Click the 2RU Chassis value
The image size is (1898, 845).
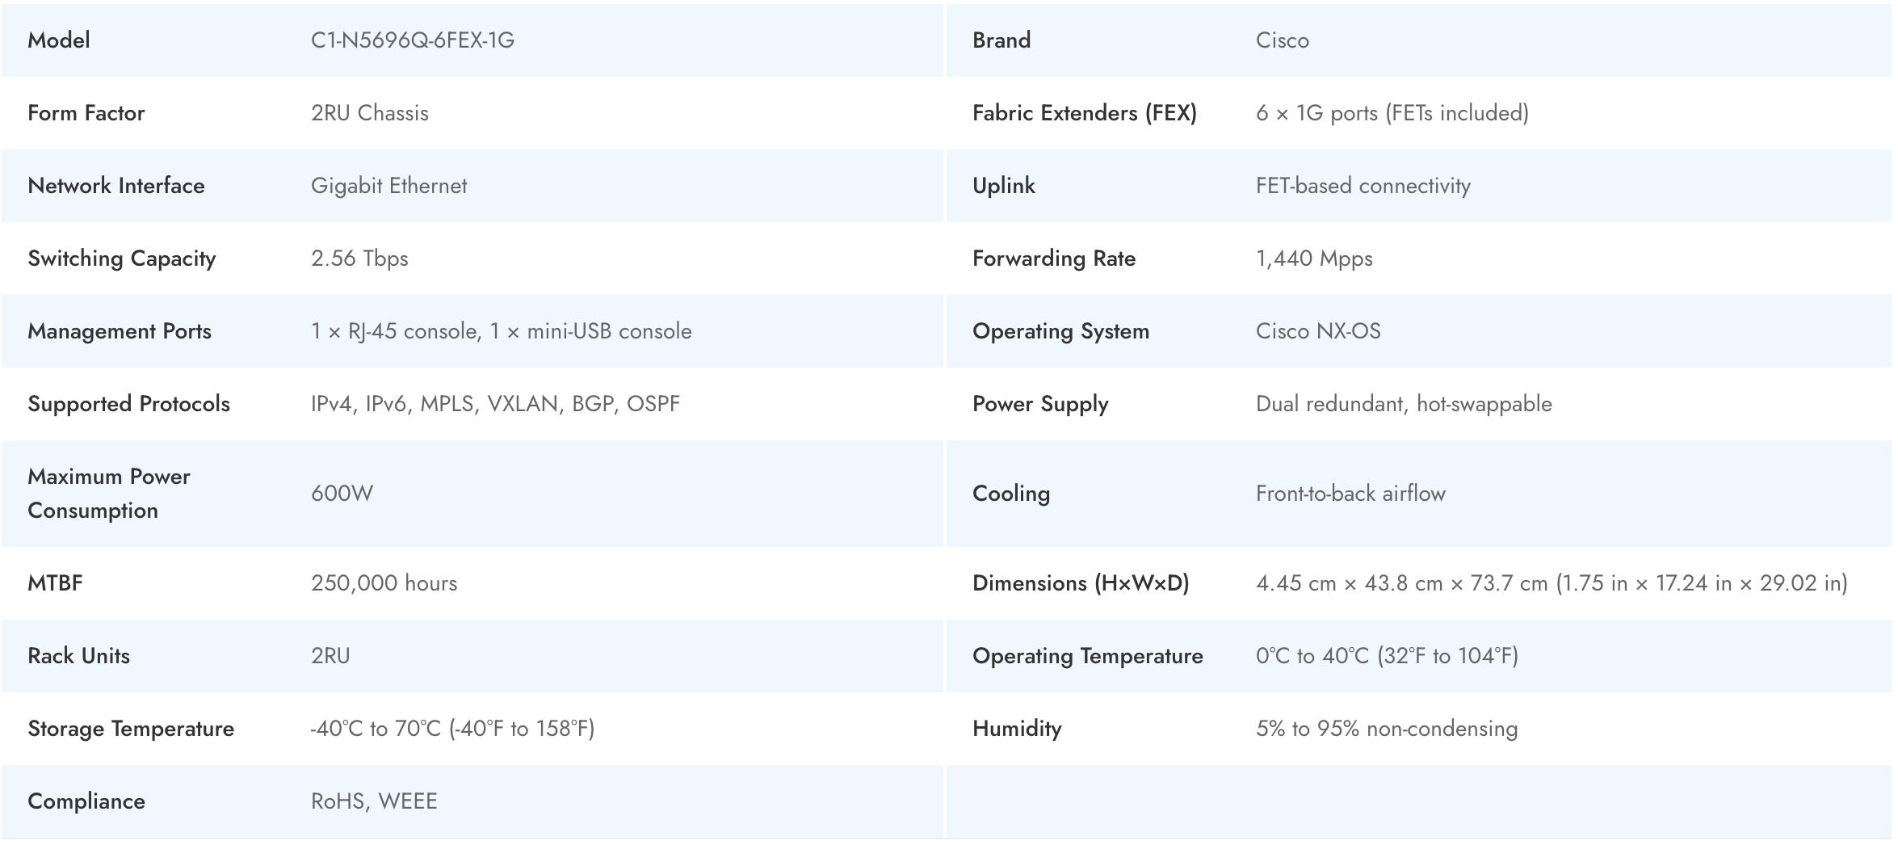point(369,113)
